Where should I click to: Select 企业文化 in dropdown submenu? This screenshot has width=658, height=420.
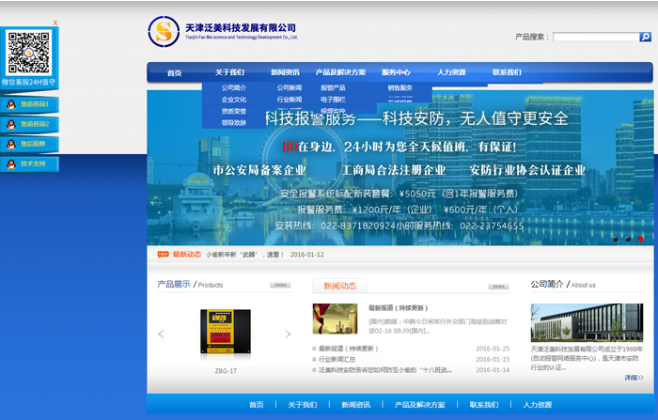(x=234, y=100)
